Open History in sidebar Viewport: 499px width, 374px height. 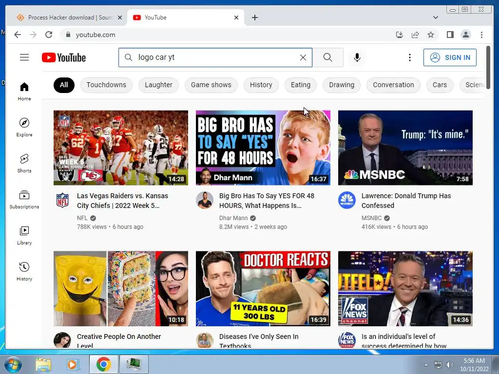24,271
